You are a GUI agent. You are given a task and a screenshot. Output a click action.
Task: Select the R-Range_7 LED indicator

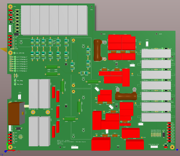(15, 57)
